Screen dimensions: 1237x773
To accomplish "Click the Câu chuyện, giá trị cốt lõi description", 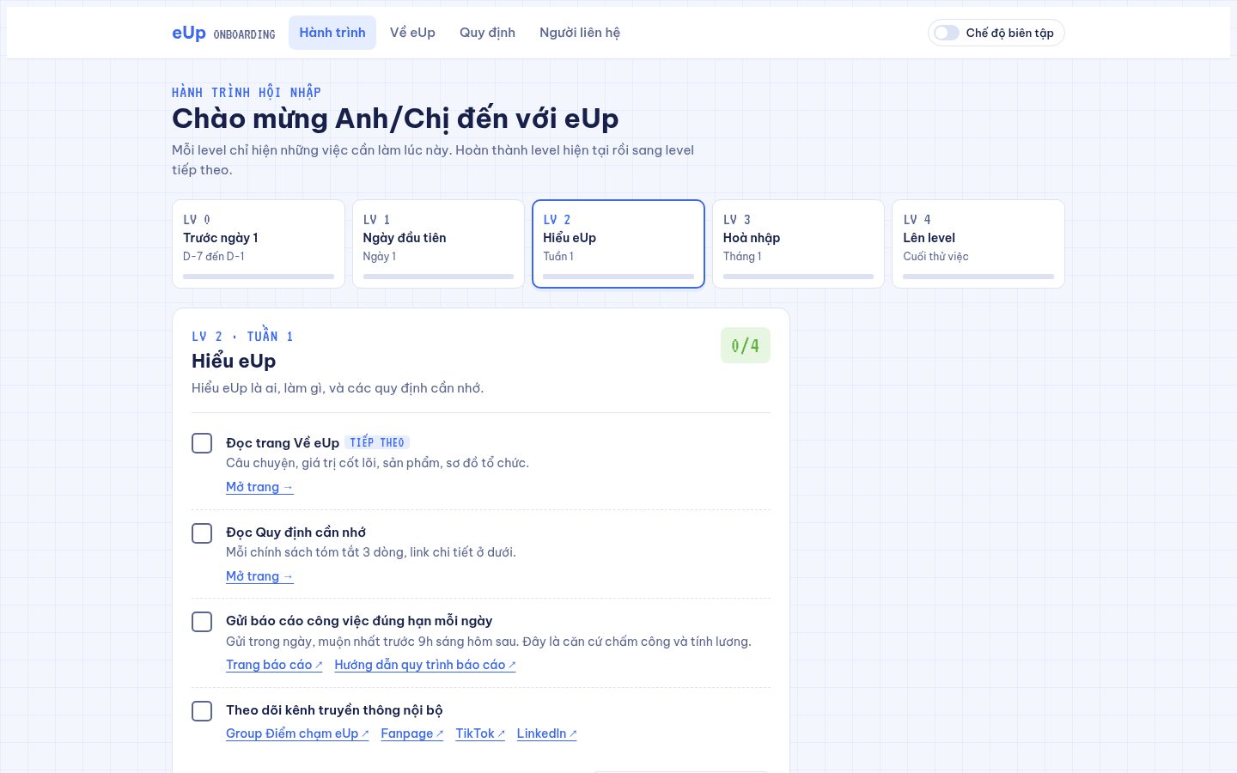I will 378,463.
